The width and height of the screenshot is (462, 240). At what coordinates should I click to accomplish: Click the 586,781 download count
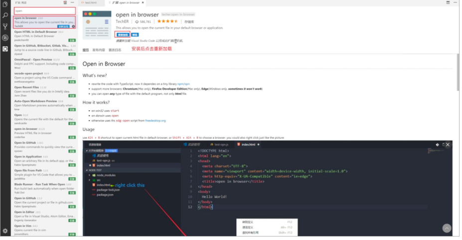pyautogui.click(x=143, y=22)
